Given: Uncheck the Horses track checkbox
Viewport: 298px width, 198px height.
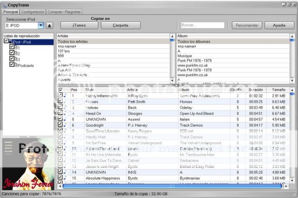Looking at the screenshot, I should [x=60, y=101].
